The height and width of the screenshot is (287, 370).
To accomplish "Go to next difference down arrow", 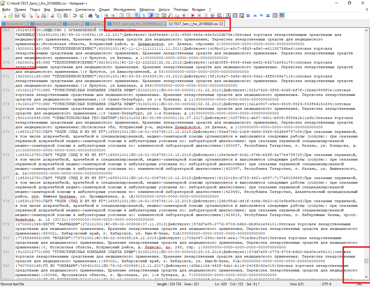I will point(262,16).
